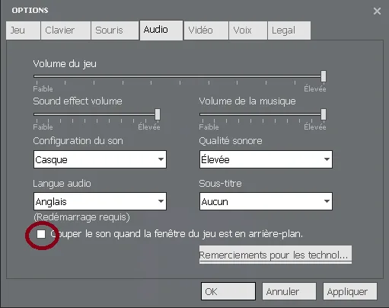The image size is (389, 308).
Task: Select the Souris tab
Action: tap(115, 30)
